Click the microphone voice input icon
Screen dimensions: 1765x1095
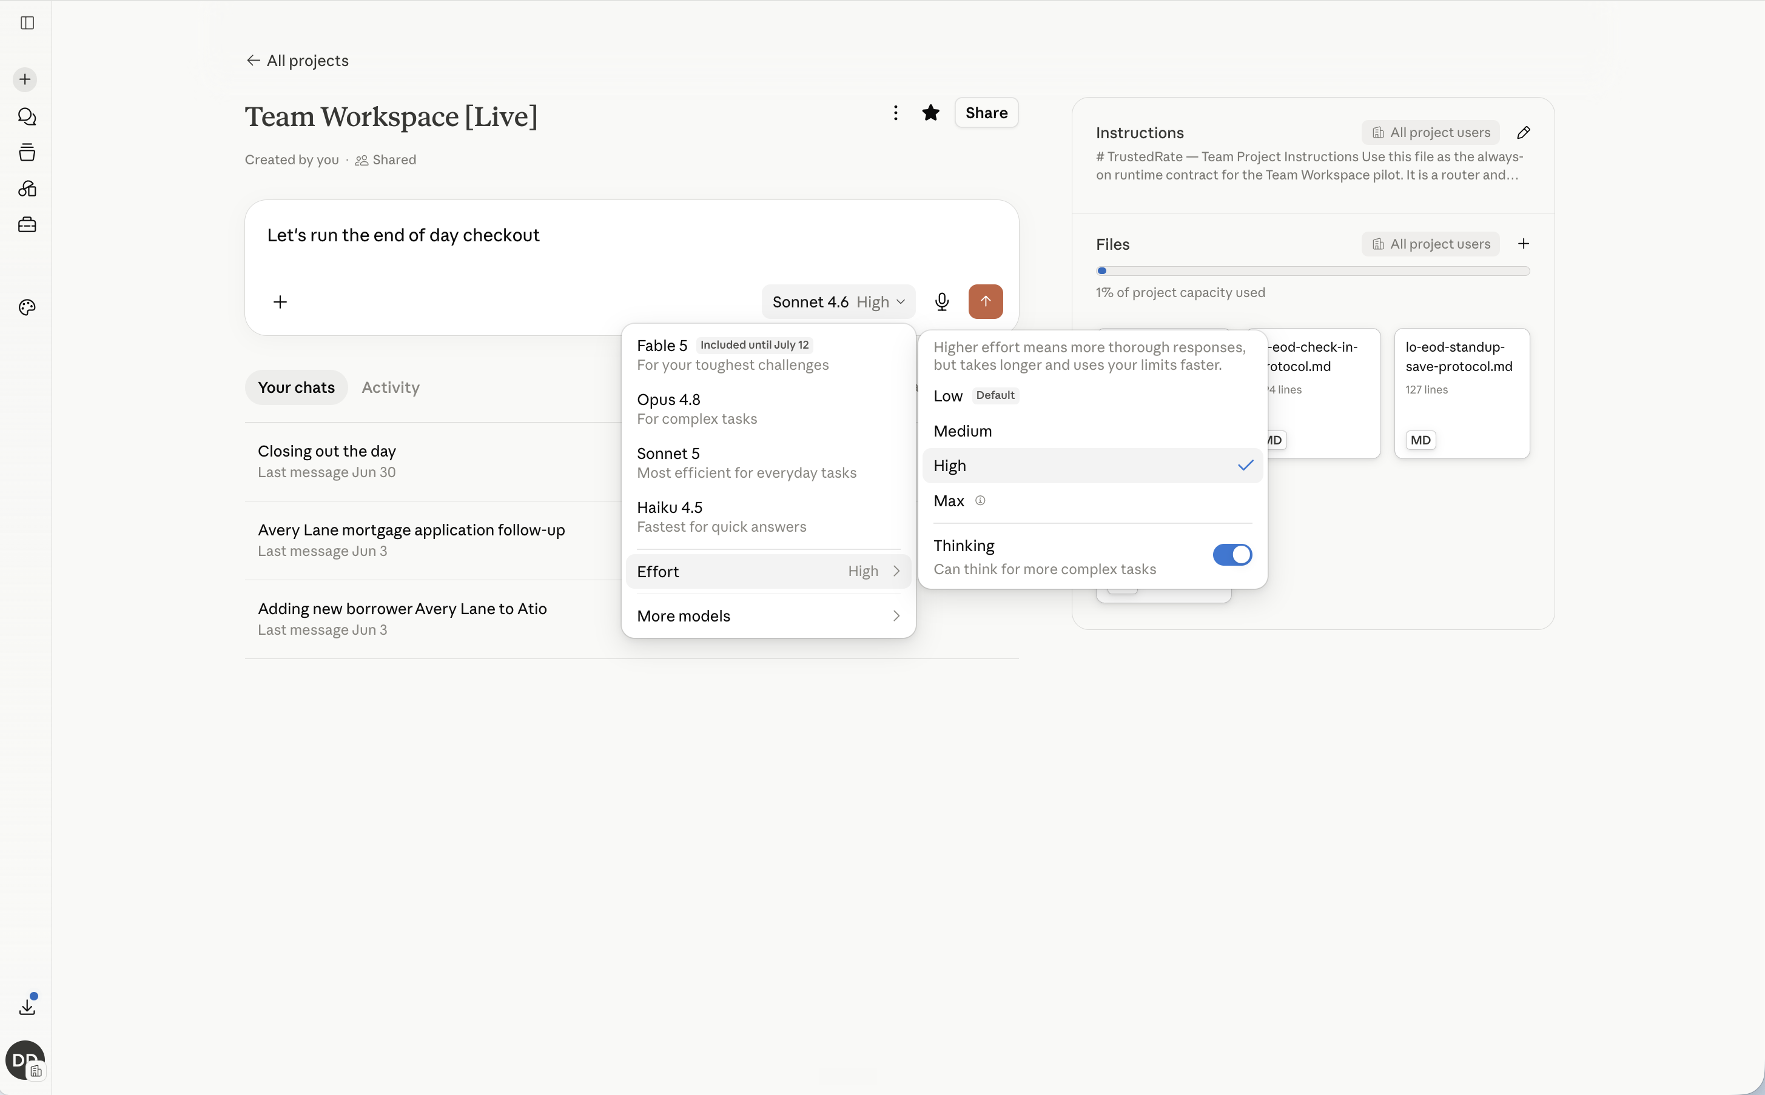tap(941, 302)
